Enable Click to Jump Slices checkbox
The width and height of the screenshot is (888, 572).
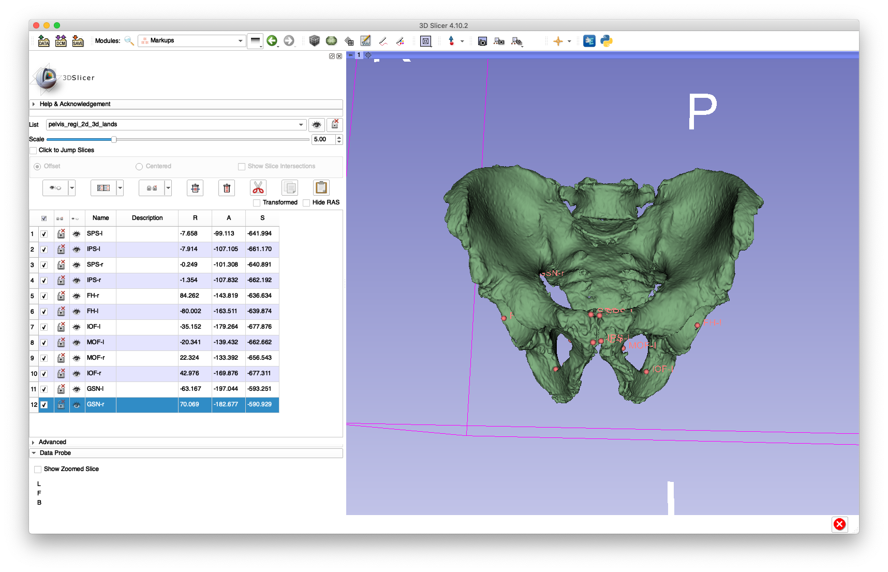click(x=33, y=151)
